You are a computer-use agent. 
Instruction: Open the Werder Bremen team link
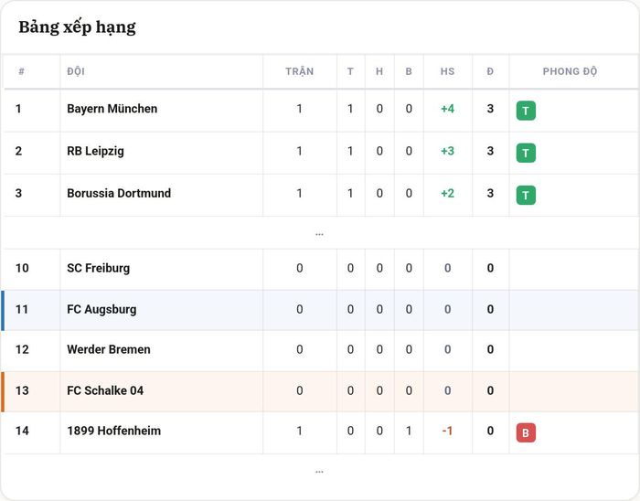[x=109, y=349]
